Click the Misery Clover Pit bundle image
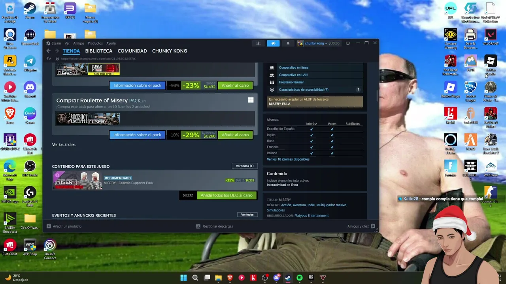Screen dimensions: 506x284 tap(88, 69)
